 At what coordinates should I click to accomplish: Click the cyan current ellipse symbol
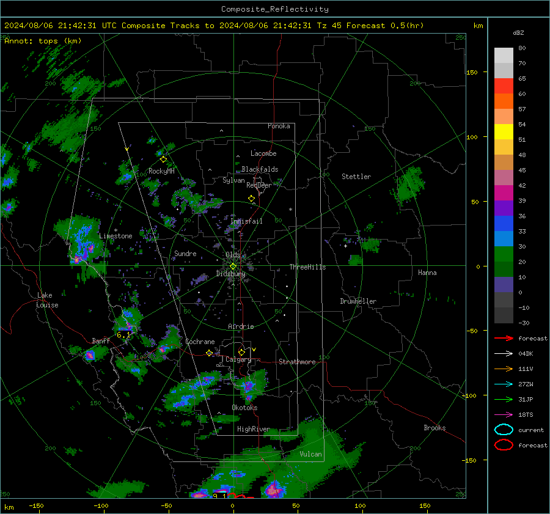(504, 430)
